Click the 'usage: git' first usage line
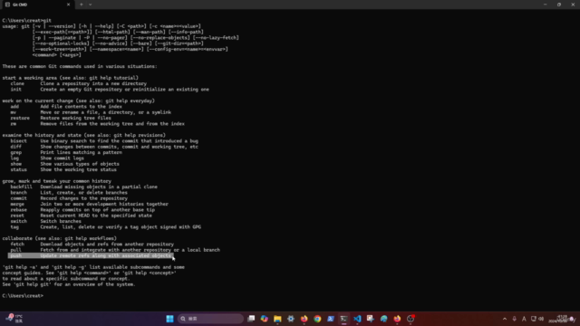580x326 pixels. coord(101,26)
